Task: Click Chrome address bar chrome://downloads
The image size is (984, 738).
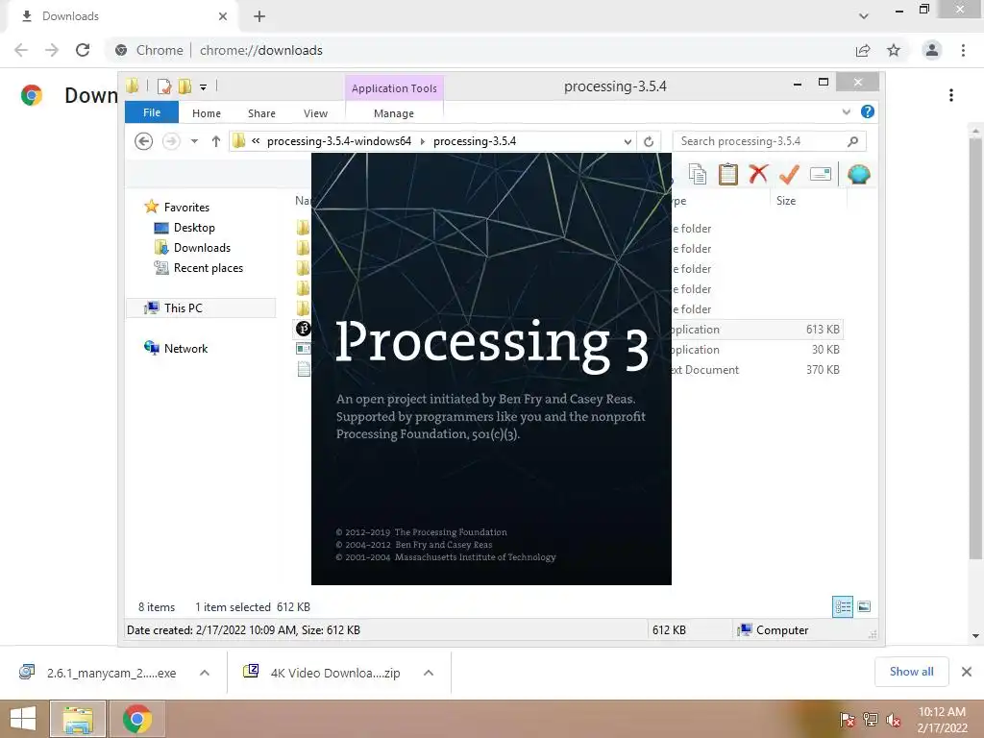Action: [x=261, y=50]
